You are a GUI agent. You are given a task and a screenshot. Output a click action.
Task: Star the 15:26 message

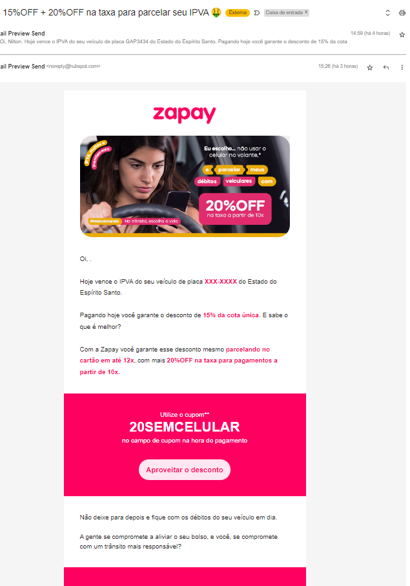370,68
